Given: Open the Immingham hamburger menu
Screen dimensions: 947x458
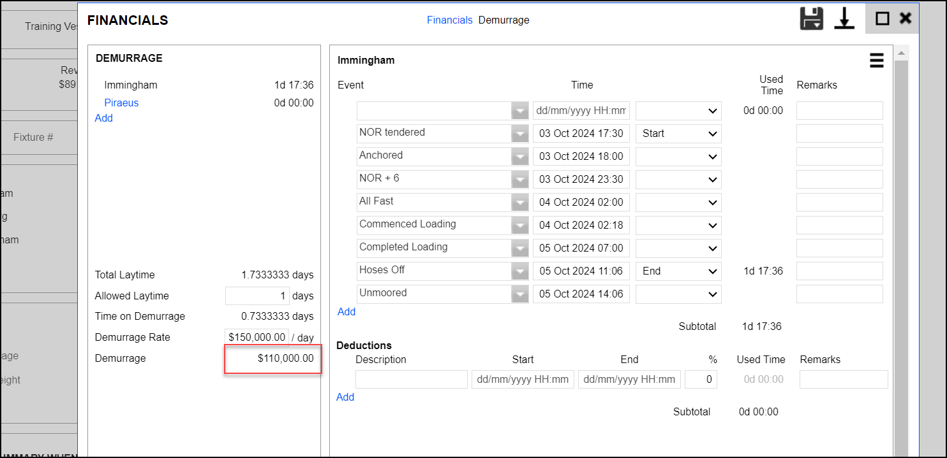Looking at the screenshot, I should point(876,61).
